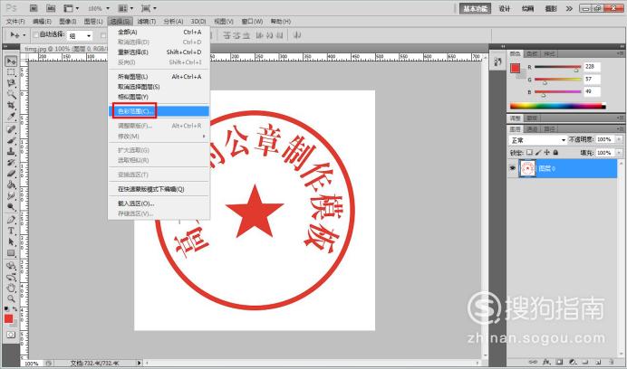The image size is (627, 369).
Task: Open the 填充 slider arrow
Action: (x=619, y=153)
